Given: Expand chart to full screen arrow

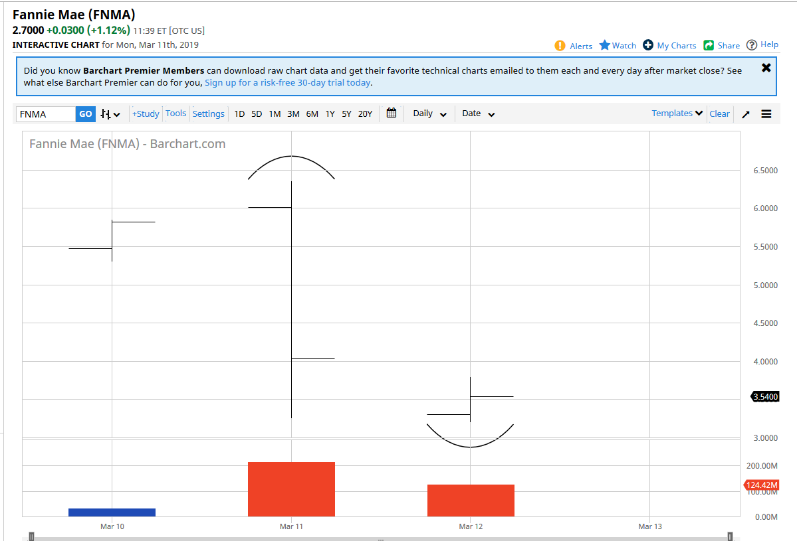Looking at the screenshot, I should (x=746, y=114).
